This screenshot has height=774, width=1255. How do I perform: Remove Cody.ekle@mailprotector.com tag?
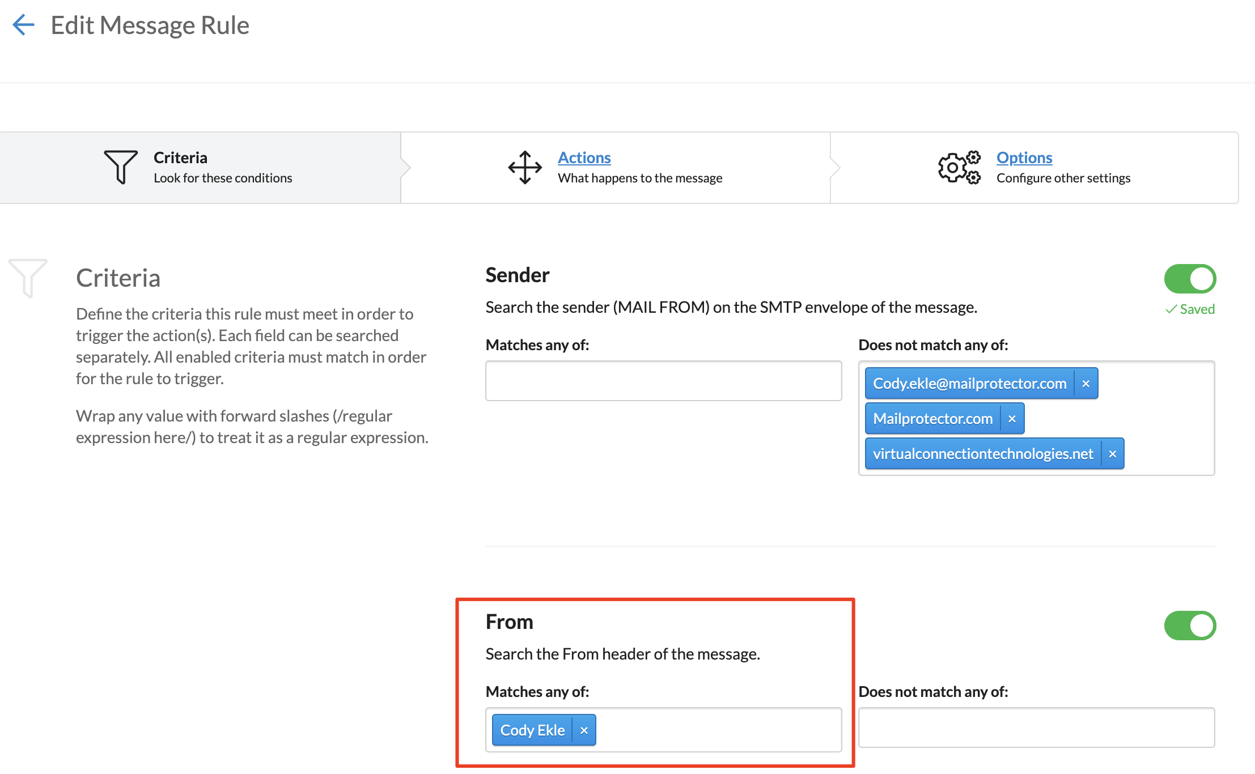(x=1086, y=384)
